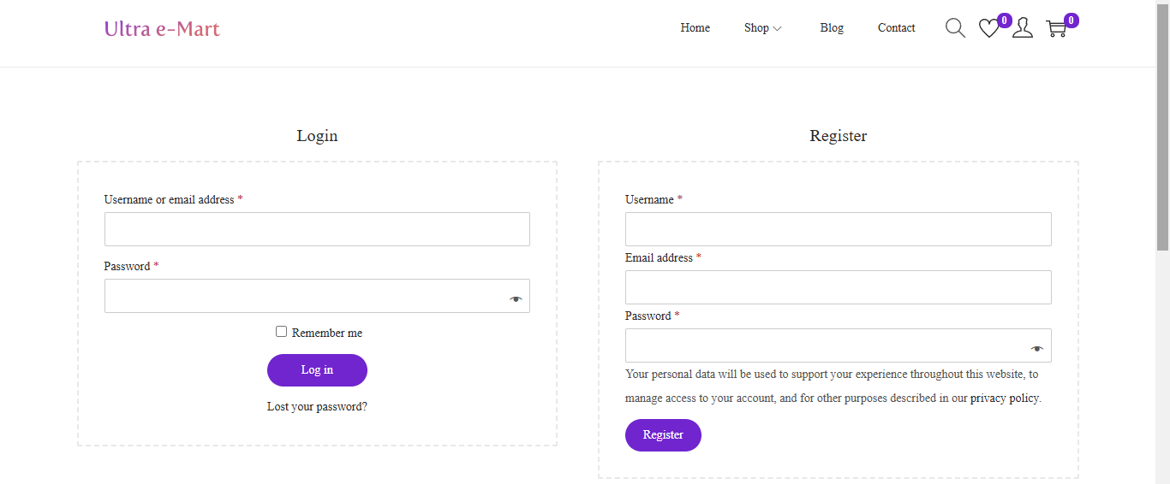
Task: Click the cart count badge
Action: pos(1071,21)
